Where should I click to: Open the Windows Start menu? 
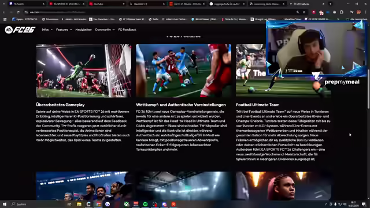point(5,204)
